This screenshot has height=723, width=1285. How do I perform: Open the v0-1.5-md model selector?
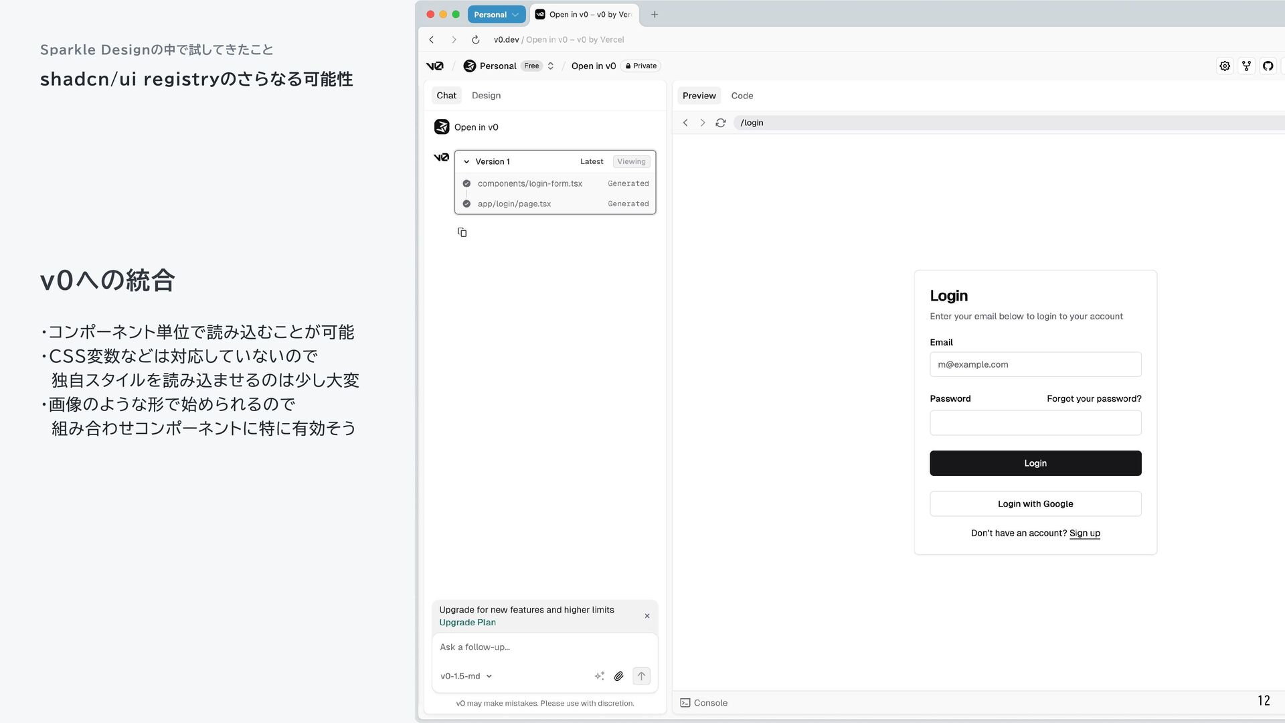point(466,676)
